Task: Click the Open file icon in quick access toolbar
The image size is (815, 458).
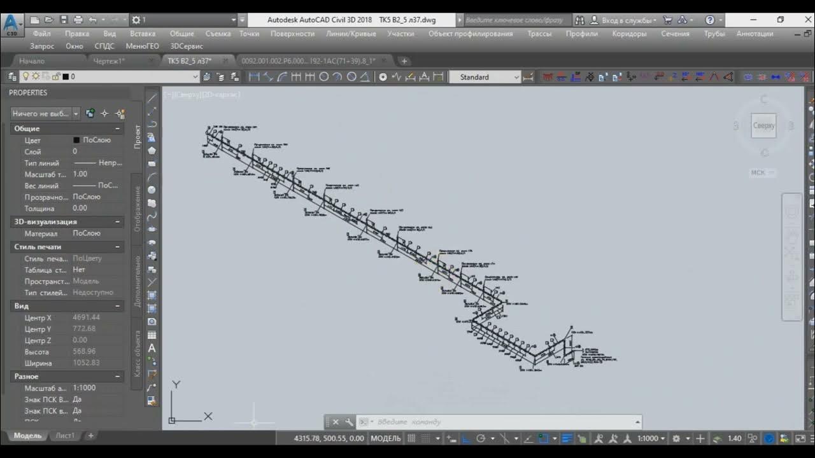Action: click(49, 20)
